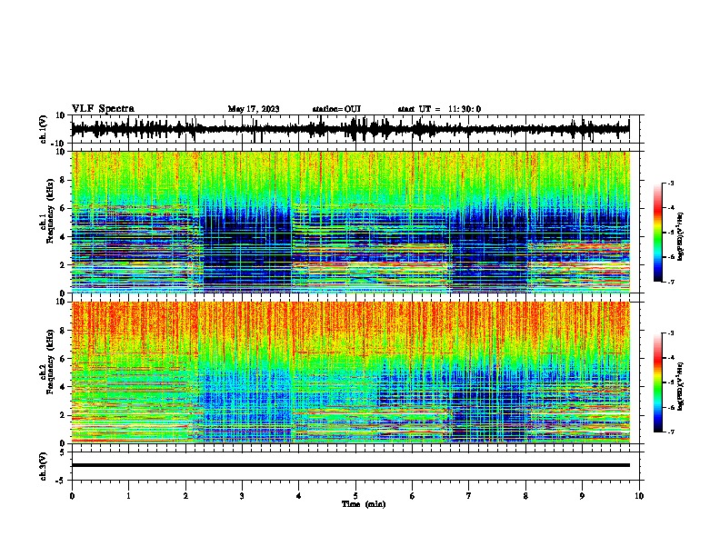Click the "start UT = 11:30:0" header text

click(x=439, y=109)
